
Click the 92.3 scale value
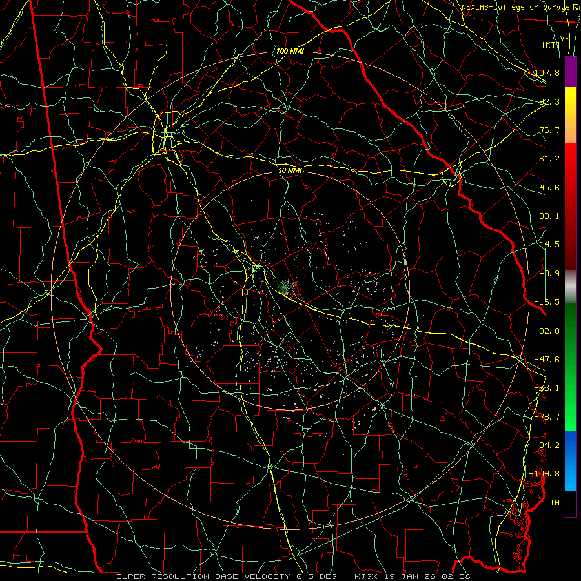point(549,101)
